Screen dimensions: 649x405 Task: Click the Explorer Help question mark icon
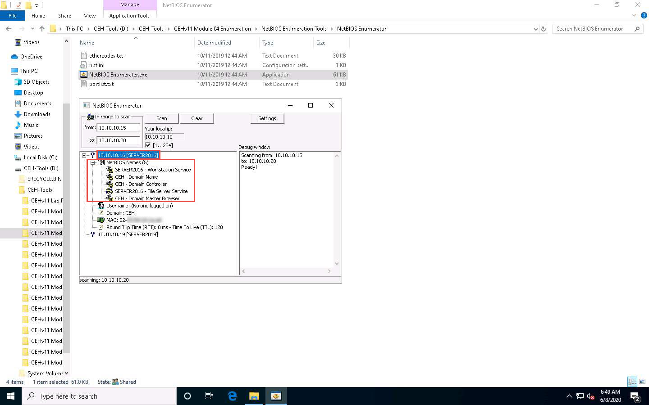[x=644, y=15]
